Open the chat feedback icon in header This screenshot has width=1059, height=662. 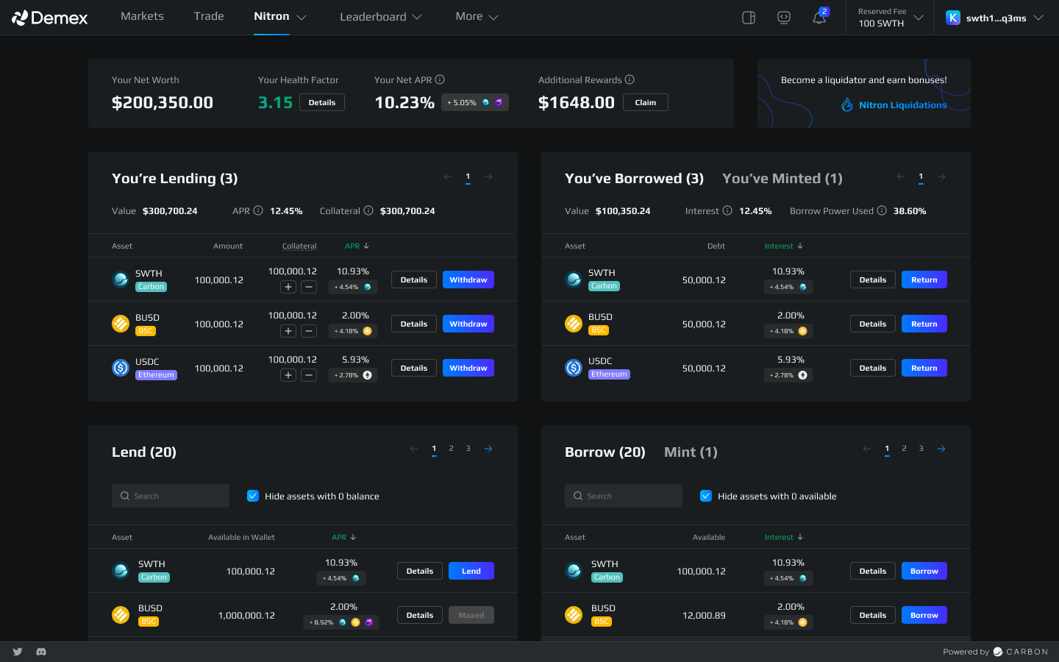click(x=784, y=18)
